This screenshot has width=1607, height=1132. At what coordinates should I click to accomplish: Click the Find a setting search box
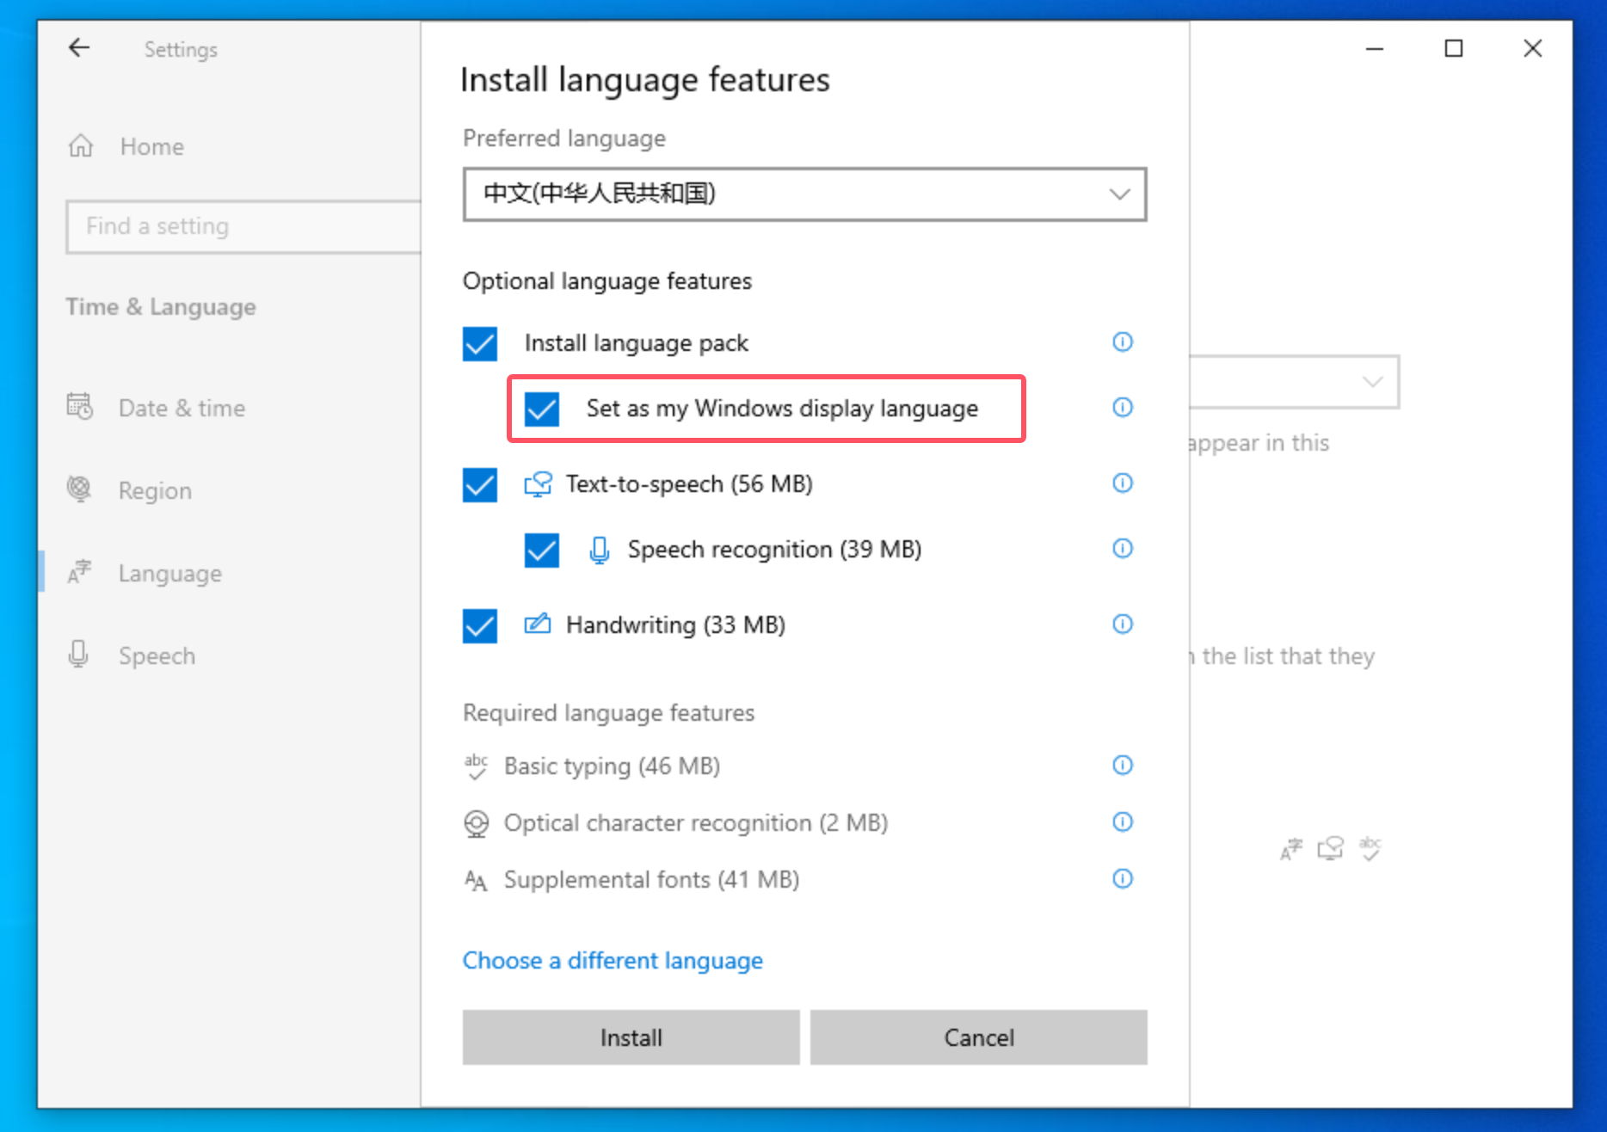243,226
